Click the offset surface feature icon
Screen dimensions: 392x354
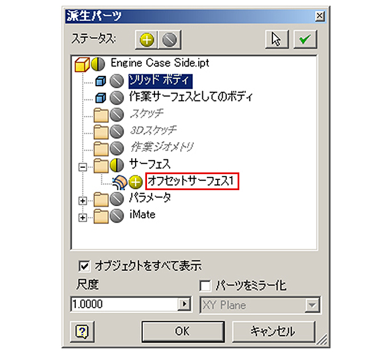coord(120,182)
